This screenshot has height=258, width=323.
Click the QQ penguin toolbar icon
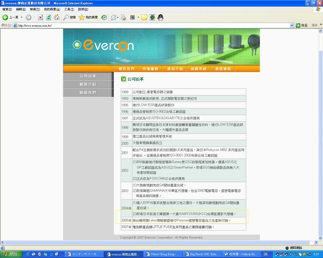160,17
